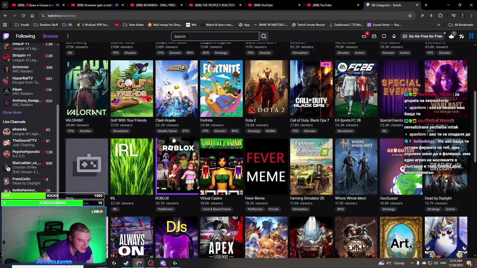Open the Twitch more options menu next to Browse
The height and width of the screenshot is (268, 477).
click(x=68, y=36)
